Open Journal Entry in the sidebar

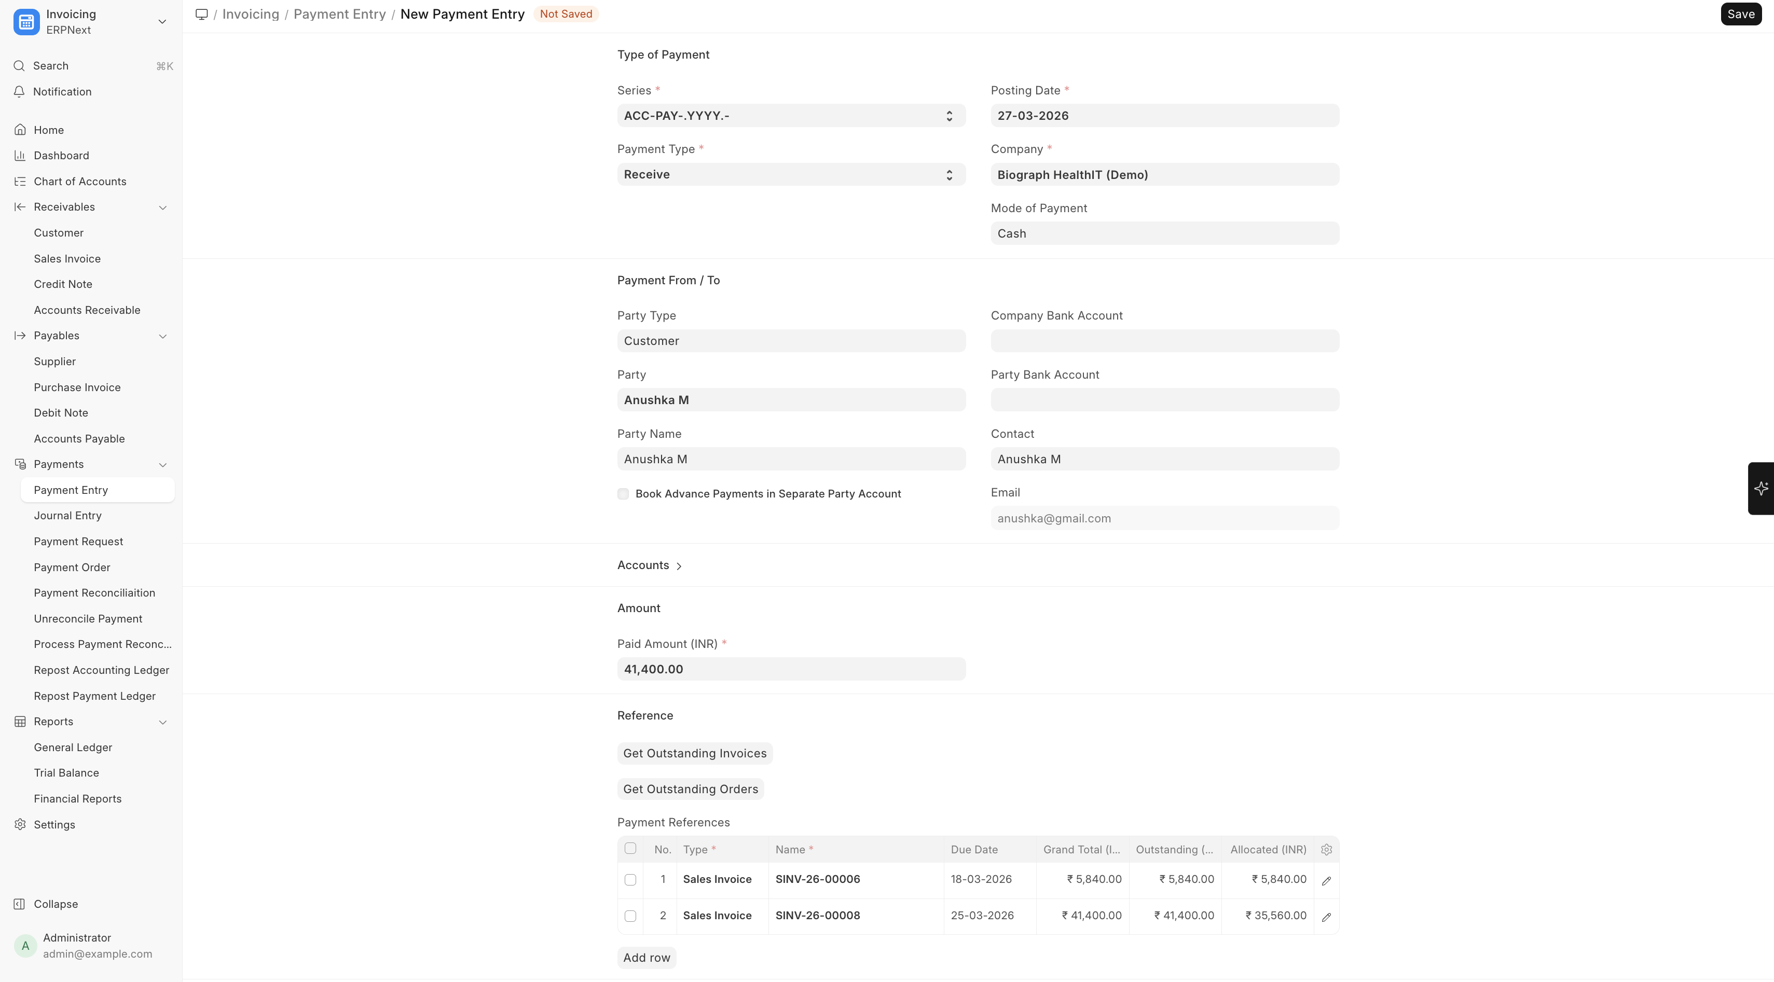pyautogui.click(x=67, y=515)
